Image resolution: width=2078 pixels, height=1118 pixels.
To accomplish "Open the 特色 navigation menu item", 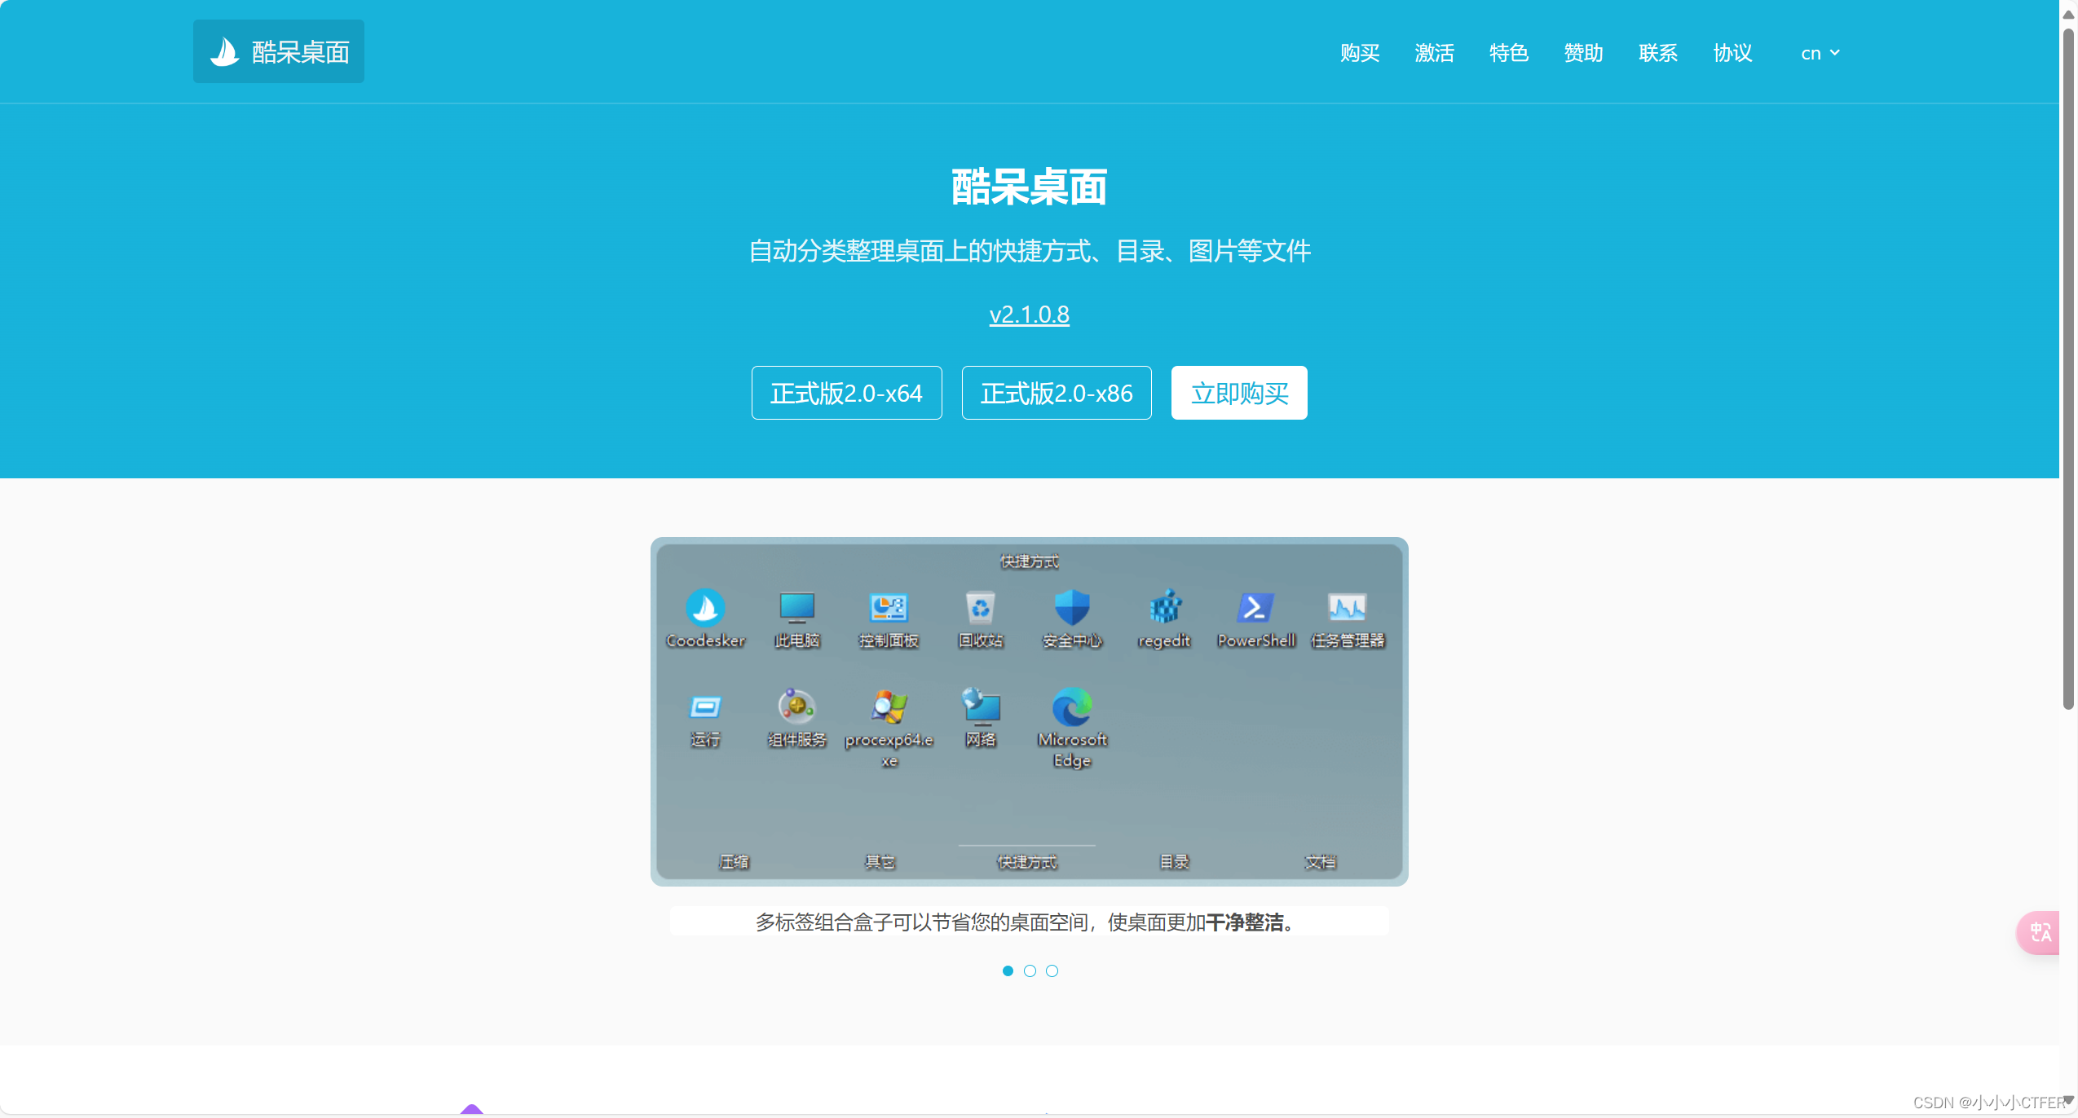I will (x=1508, y=53).
